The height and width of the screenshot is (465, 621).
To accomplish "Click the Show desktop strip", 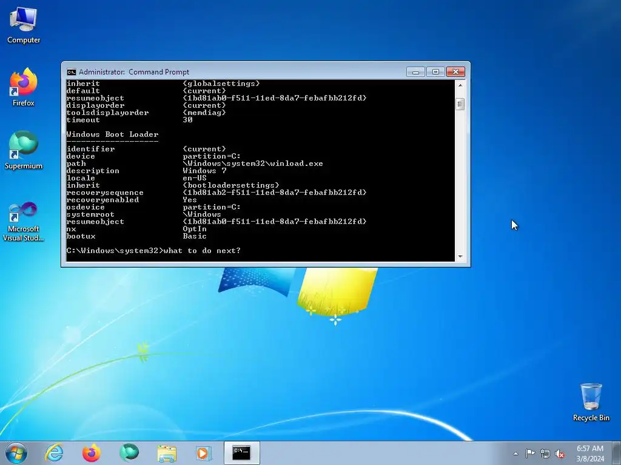I will (x=617, y=453).
